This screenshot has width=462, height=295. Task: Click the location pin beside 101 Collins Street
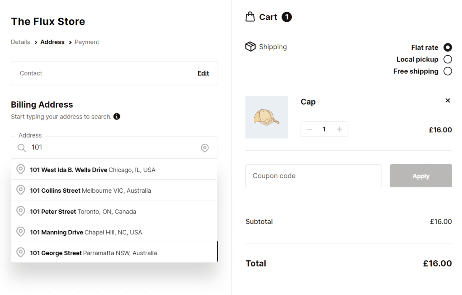click(20, 190)
